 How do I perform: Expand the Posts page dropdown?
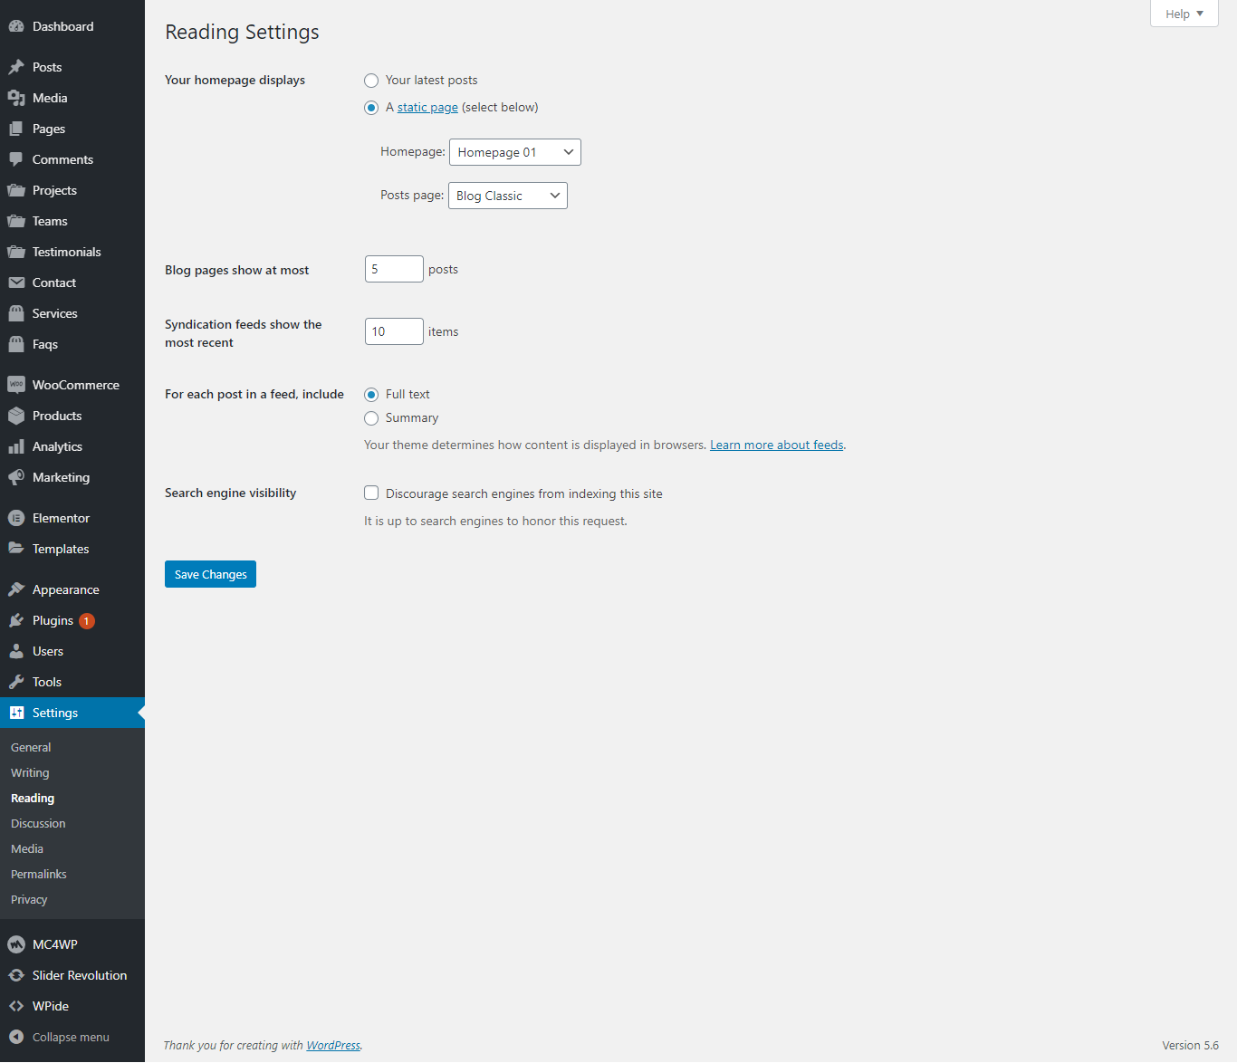pyautogui.click(x=507, y=196)
